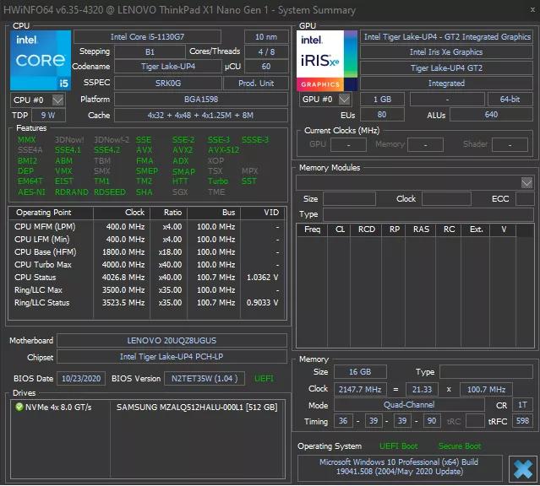540x486 pixels.
Task: Click the Intel Core i5 logo badge
Action: [41, 61]
